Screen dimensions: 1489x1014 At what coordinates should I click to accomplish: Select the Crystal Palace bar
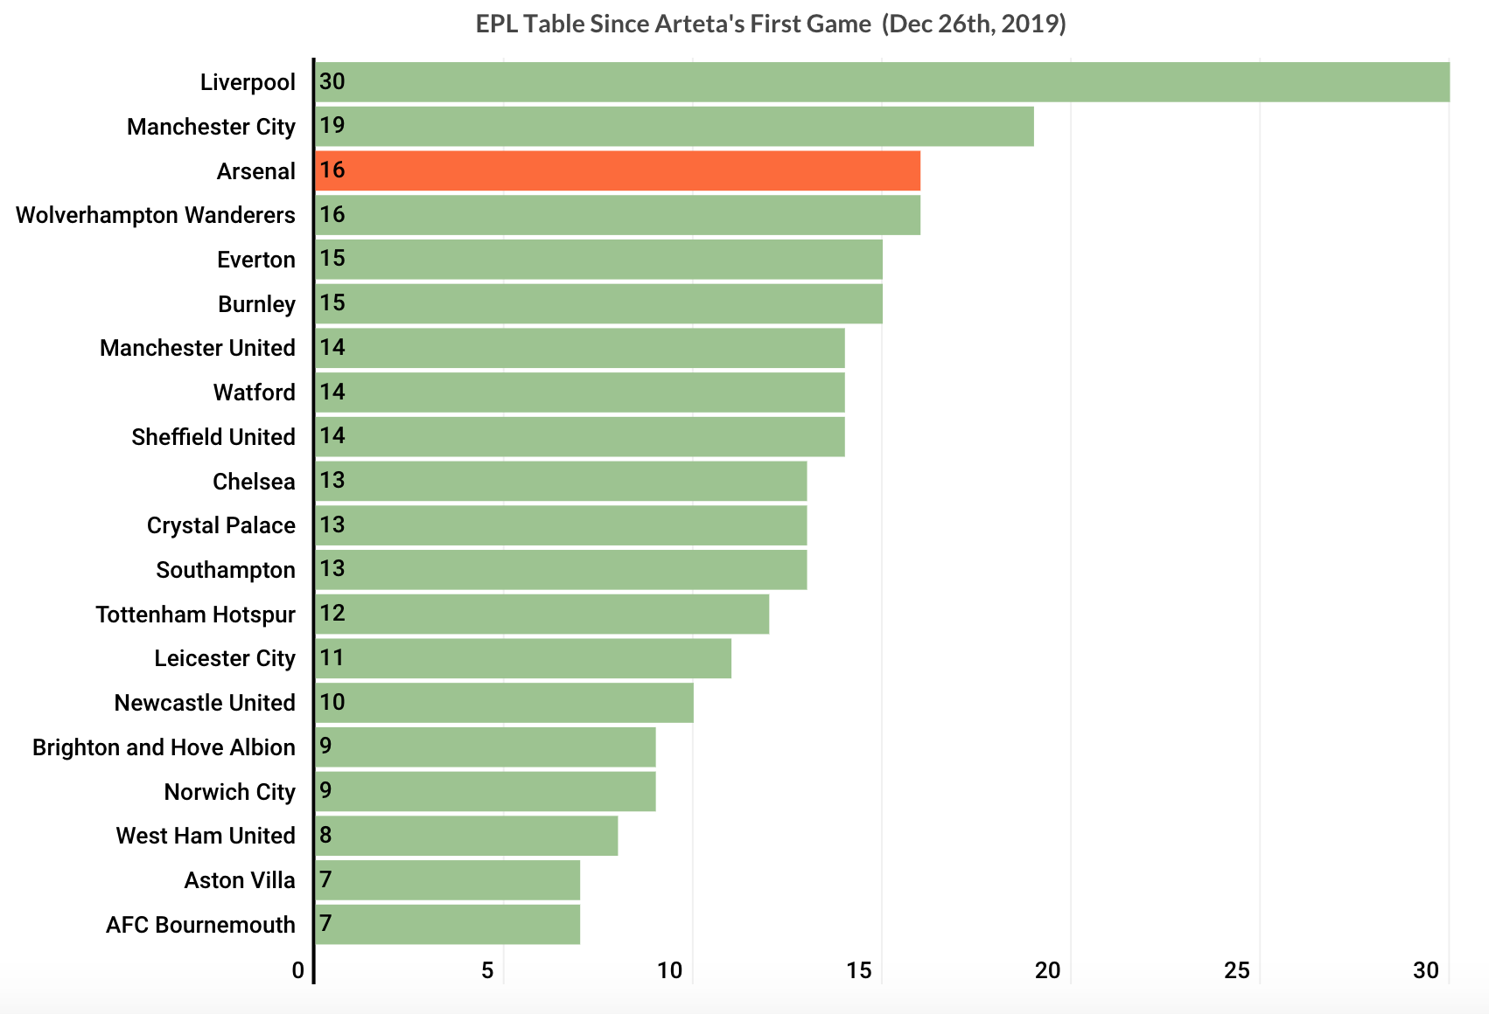(x=561, y=525)
